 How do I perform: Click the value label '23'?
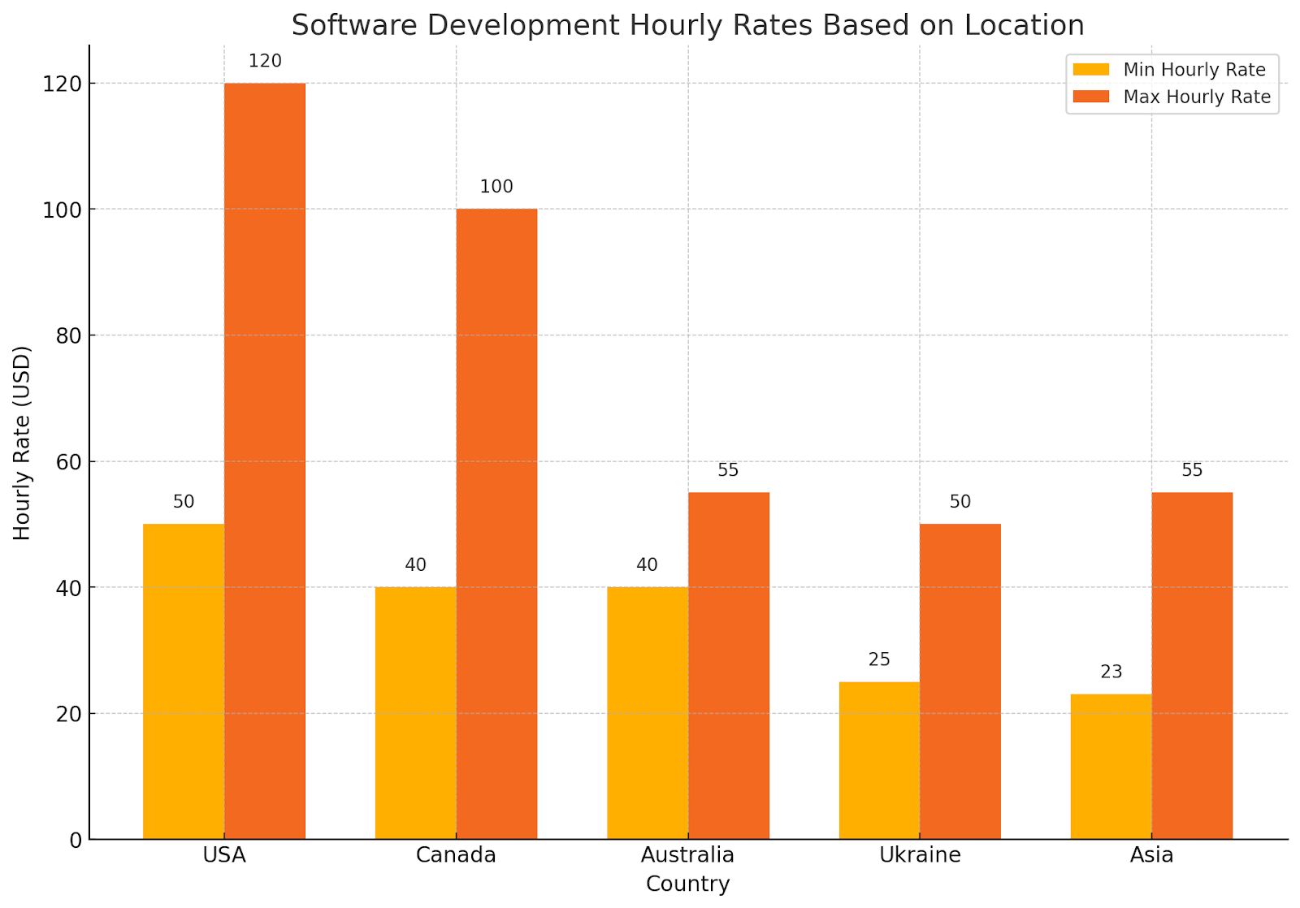pyautogui.click(x=1111, y=672)
